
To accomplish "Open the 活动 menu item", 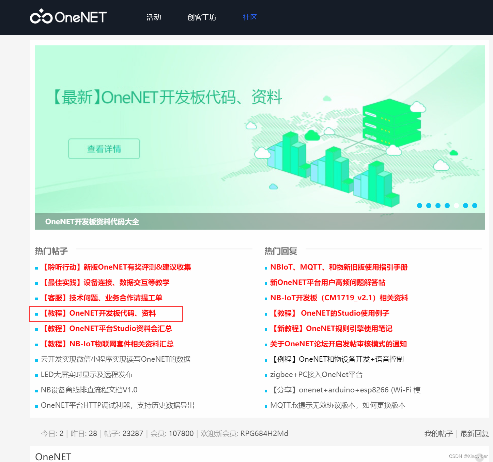I will click(154, 17).
